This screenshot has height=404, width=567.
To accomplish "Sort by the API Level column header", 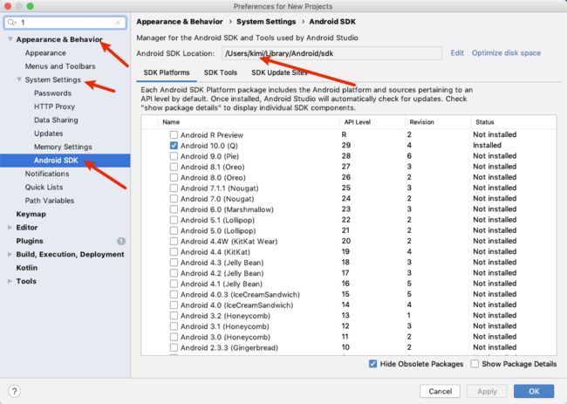I will [x=372, y=122].
